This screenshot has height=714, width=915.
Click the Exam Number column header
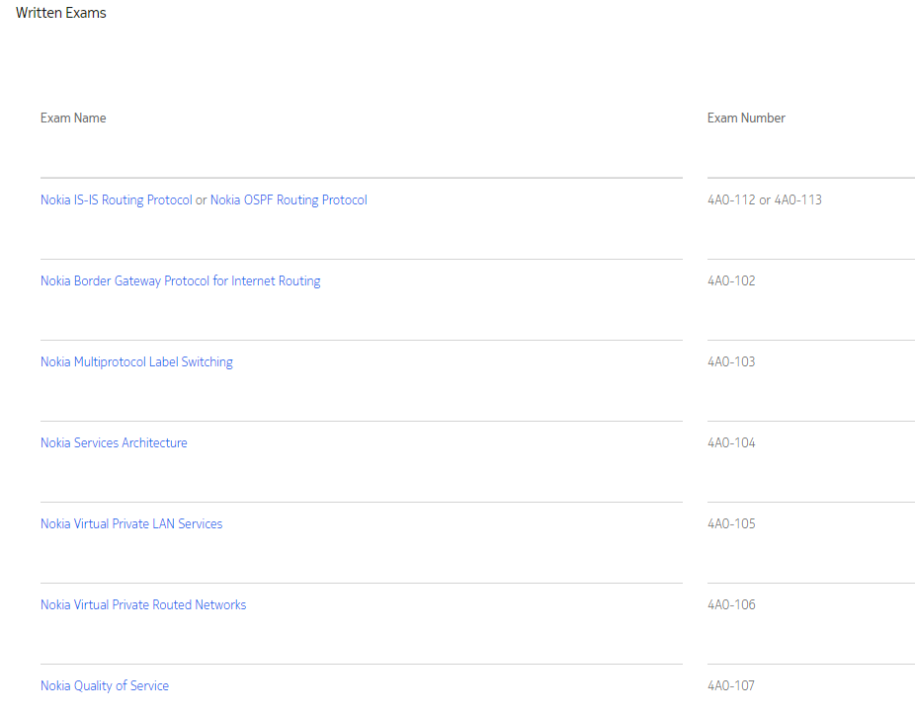pyautogui.click(x=746, y=118)
